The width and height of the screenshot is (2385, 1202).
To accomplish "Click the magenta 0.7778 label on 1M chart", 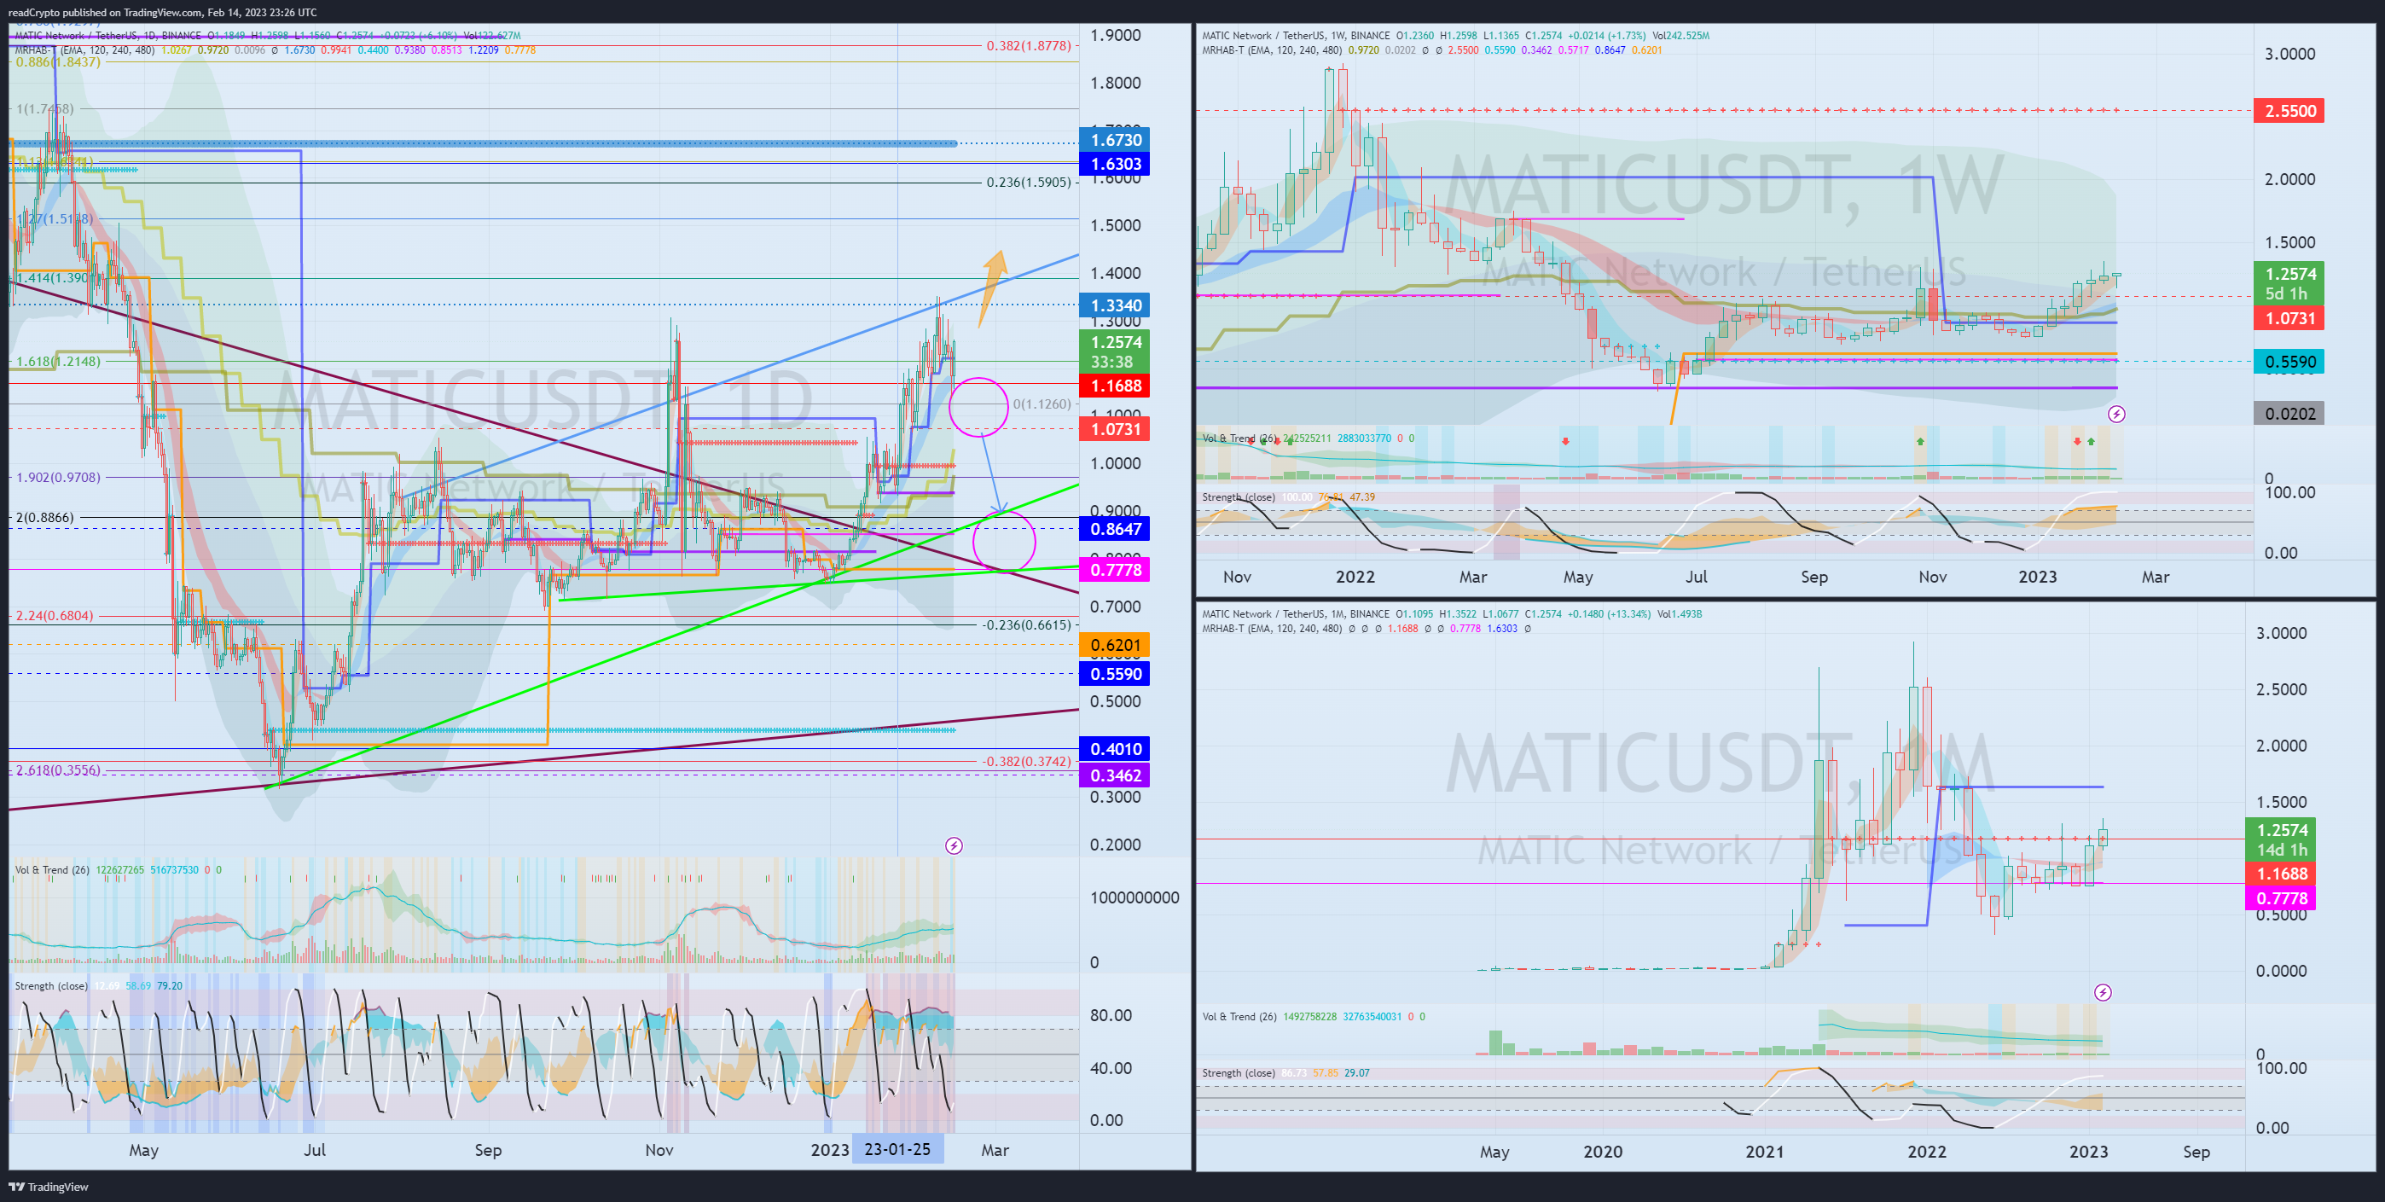I will [x=2281, y=898].
